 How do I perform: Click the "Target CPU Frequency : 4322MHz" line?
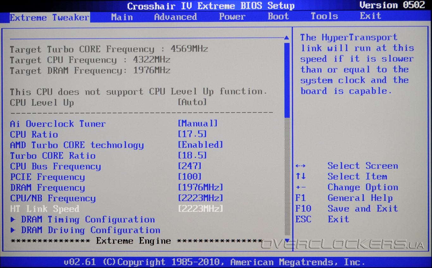tap(90, 60)
